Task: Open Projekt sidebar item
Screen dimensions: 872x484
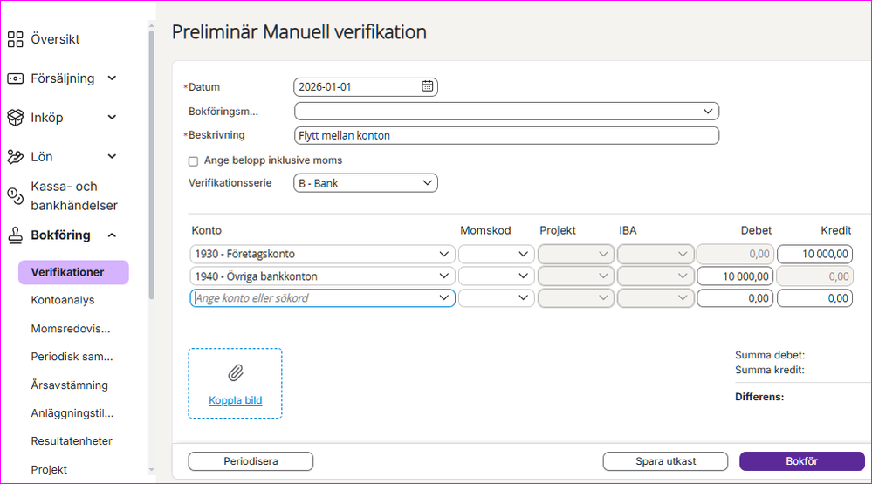Action: (49, 469)
